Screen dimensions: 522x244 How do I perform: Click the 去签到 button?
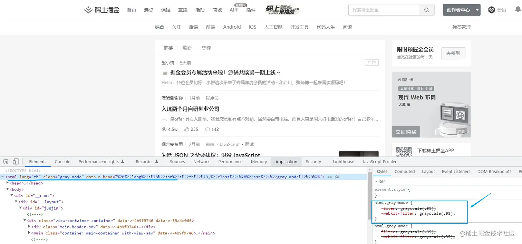coord(453,53)
